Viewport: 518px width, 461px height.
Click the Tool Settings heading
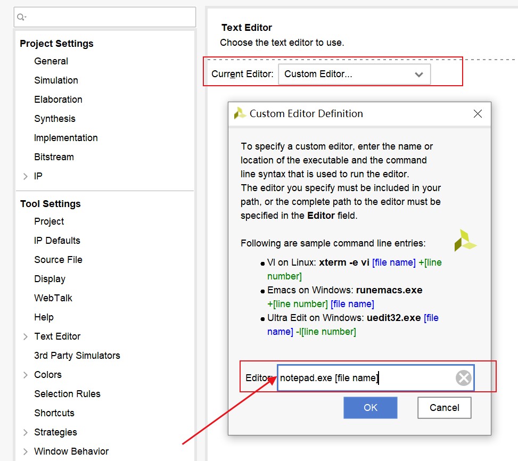pyautogui.click(x=50, y=204)
